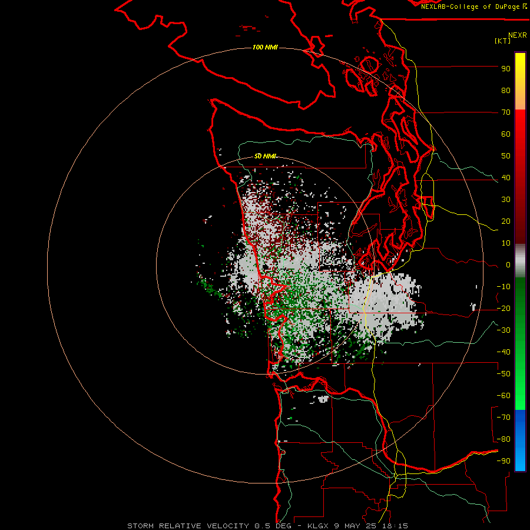Click the -80 value on velocity scale
The image size is (530, 530).
pyautogui.click(x=503, y=439)
